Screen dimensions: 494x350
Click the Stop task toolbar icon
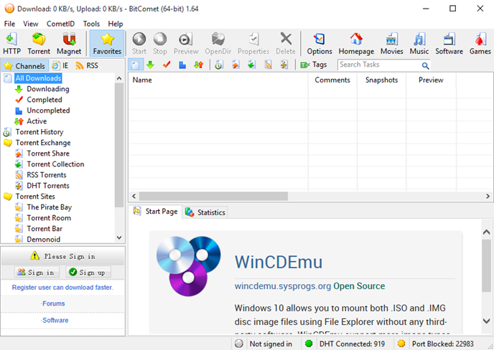(160, 44)
